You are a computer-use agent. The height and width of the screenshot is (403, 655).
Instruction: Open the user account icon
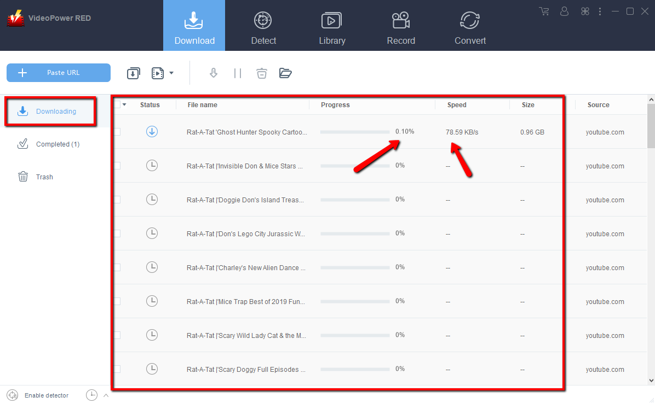pos(565,11)
